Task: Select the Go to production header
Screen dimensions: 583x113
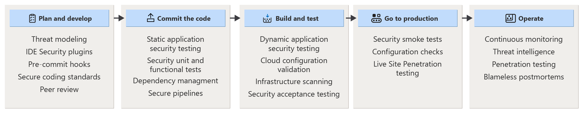Action: coord(411,19)
